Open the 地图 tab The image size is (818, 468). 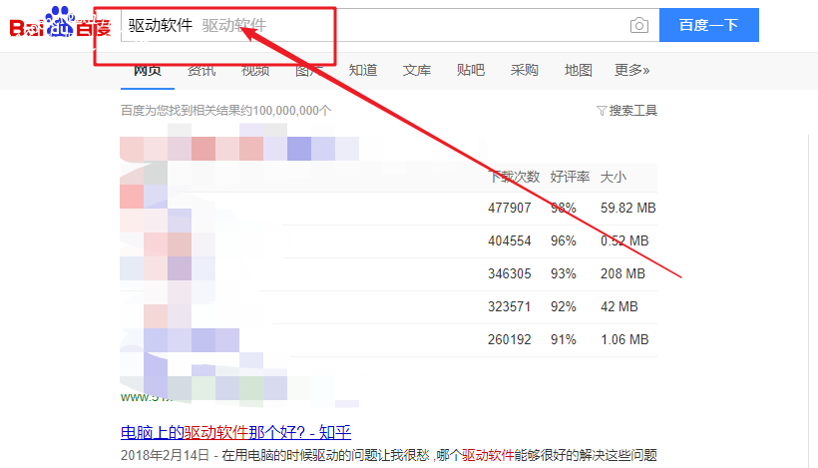pos(578,70)
